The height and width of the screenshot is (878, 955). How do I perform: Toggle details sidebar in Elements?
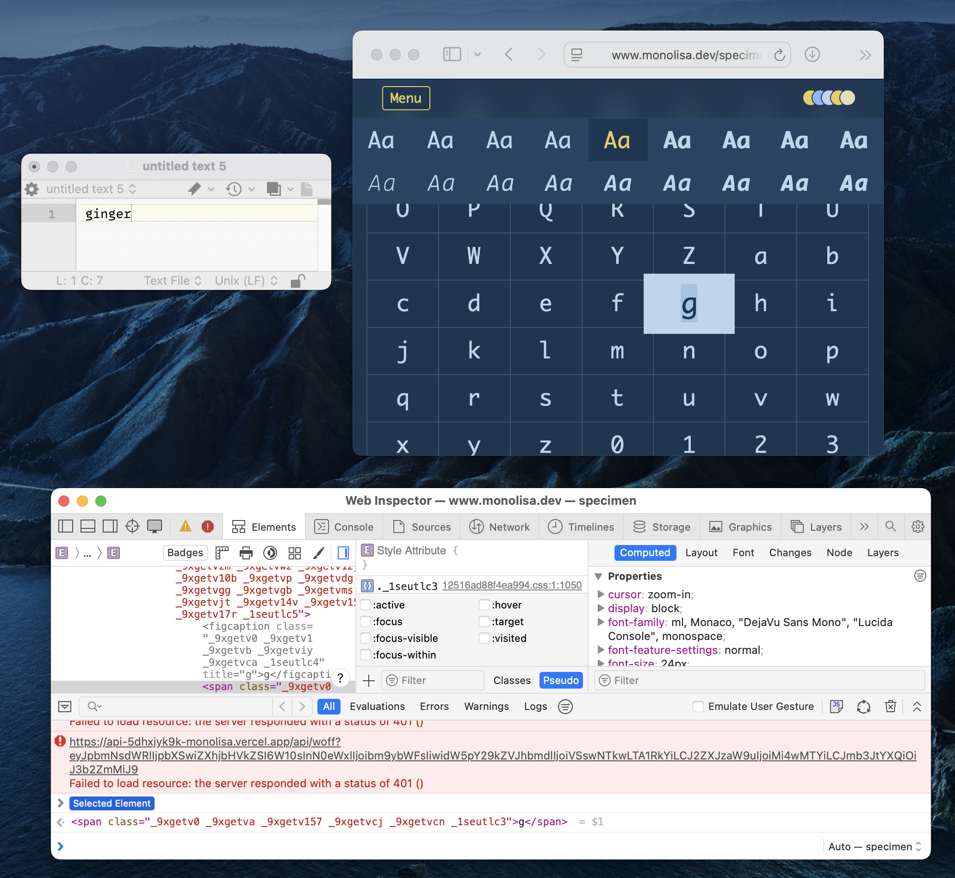click(343, 552)
